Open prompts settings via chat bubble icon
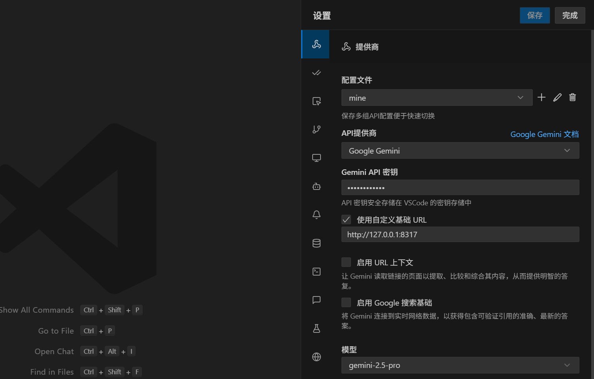The height and width of the screenshot is (379, 594). tap(316, 300)
